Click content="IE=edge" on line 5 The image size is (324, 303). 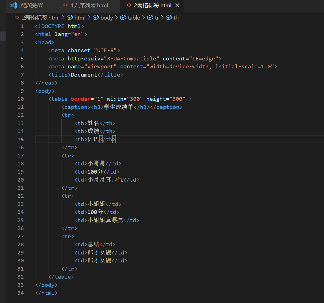[191, 59]
